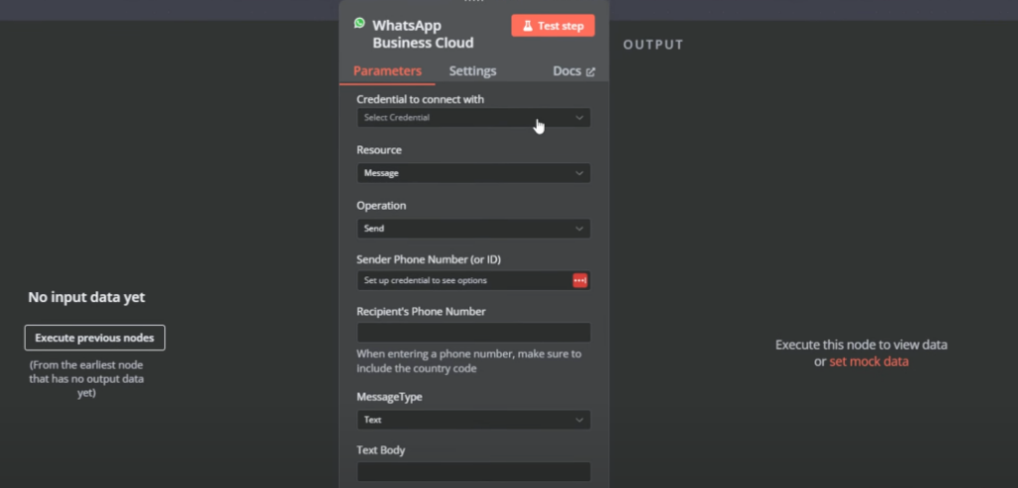
Task: Click into the Text Body field
Action: tap(473, 472)
